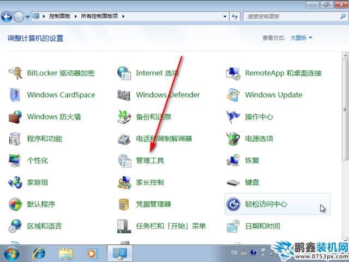This screenshot has width=349, height=262.
Task: Click the disabled Forward navigation button
Action: (x=19, y=16)
